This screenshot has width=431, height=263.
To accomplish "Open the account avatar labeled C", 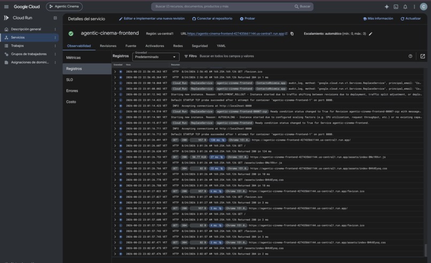I will click(424, 6).
